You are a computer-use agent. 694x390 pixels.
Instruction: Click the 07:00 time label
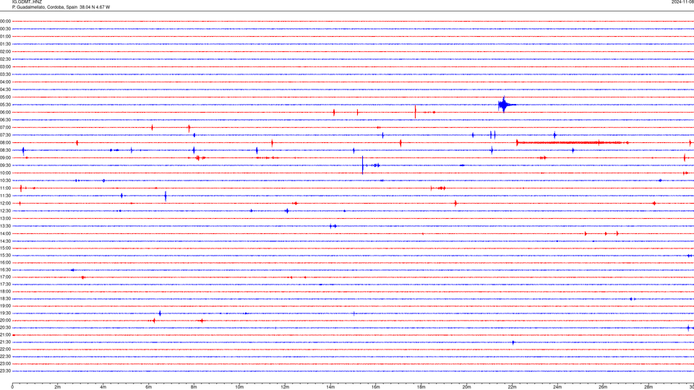(x=5, y=127)
